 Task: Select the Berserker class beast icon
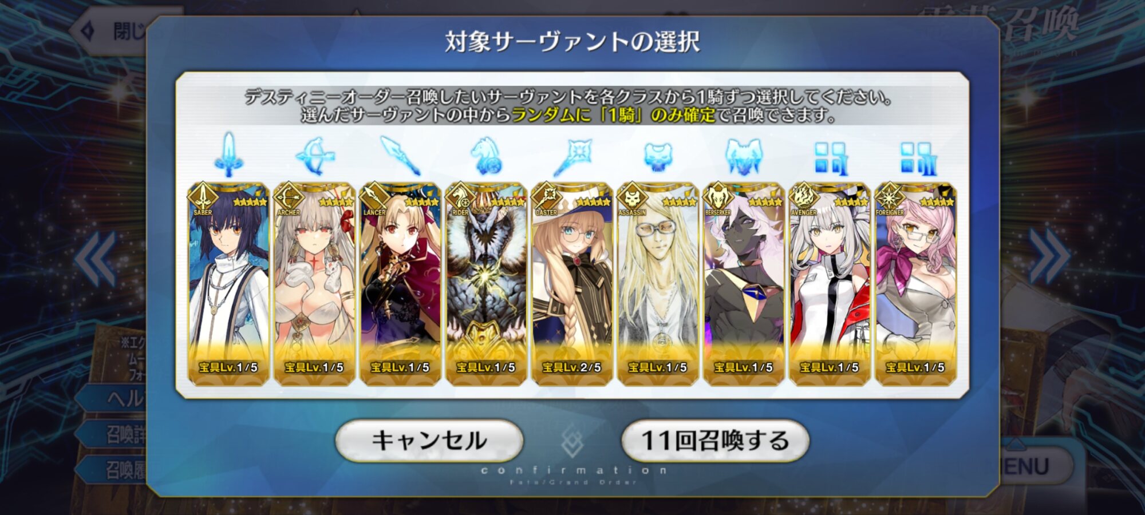[744, 157]
